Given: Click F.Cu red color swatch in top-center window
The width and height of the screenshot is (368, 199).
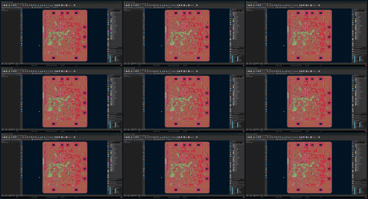Looking at the screenshot, I should (x=233, y=12).
